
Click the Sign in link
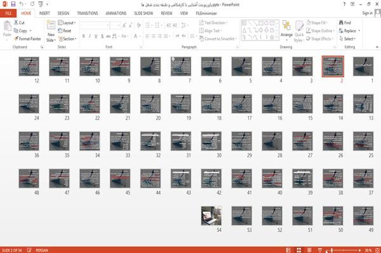(x=367, y=13)
